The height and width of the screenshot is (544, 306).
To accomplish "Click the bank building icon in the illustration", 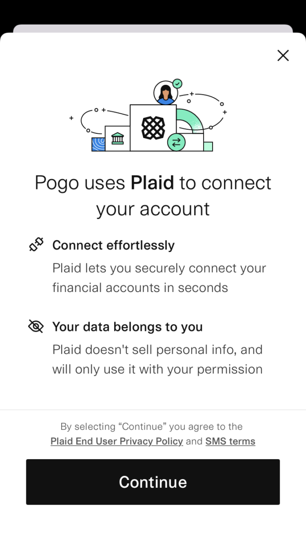I will [x=117, y=137].
